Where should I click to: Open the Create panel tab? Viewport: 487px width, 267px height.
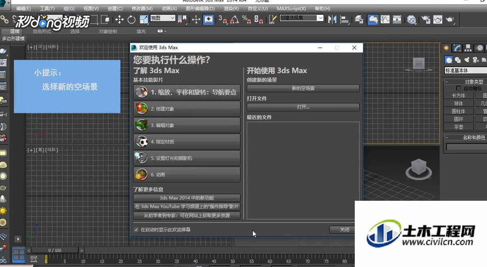[446, 48]
